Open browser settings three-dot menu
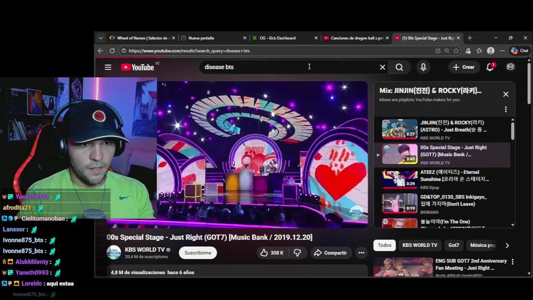Viewport: 533px width, 300px height. pyautogui.click(x=502, y=51)
